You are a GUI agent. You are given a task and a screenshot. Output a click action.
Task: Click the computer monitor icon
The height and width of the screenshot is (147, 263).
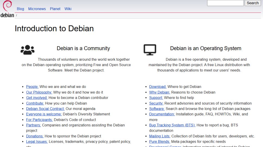pos(150,50)
